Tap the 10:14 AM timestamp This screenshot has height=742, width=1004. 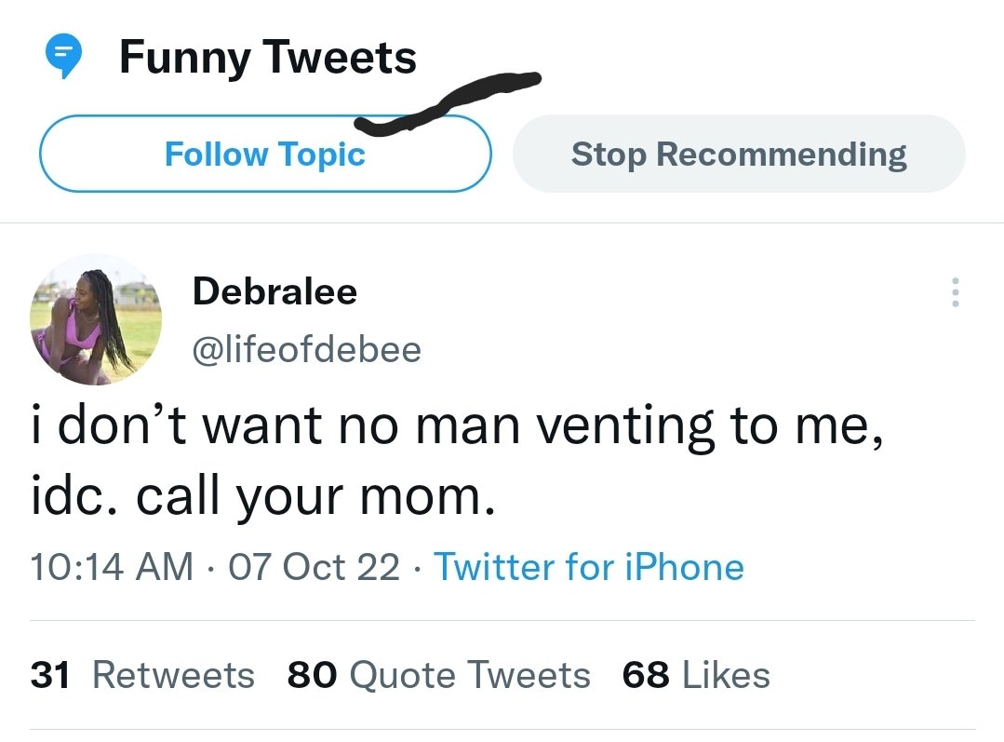click(x=112, y=566)
